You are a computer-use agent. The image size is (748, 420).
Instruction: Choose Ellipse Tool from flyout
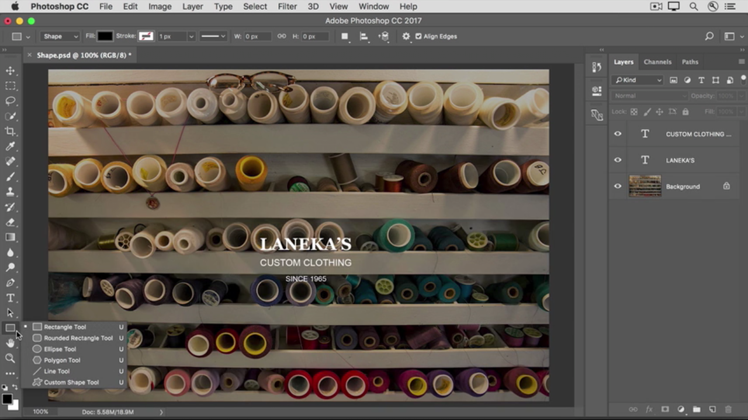(60, 349)
